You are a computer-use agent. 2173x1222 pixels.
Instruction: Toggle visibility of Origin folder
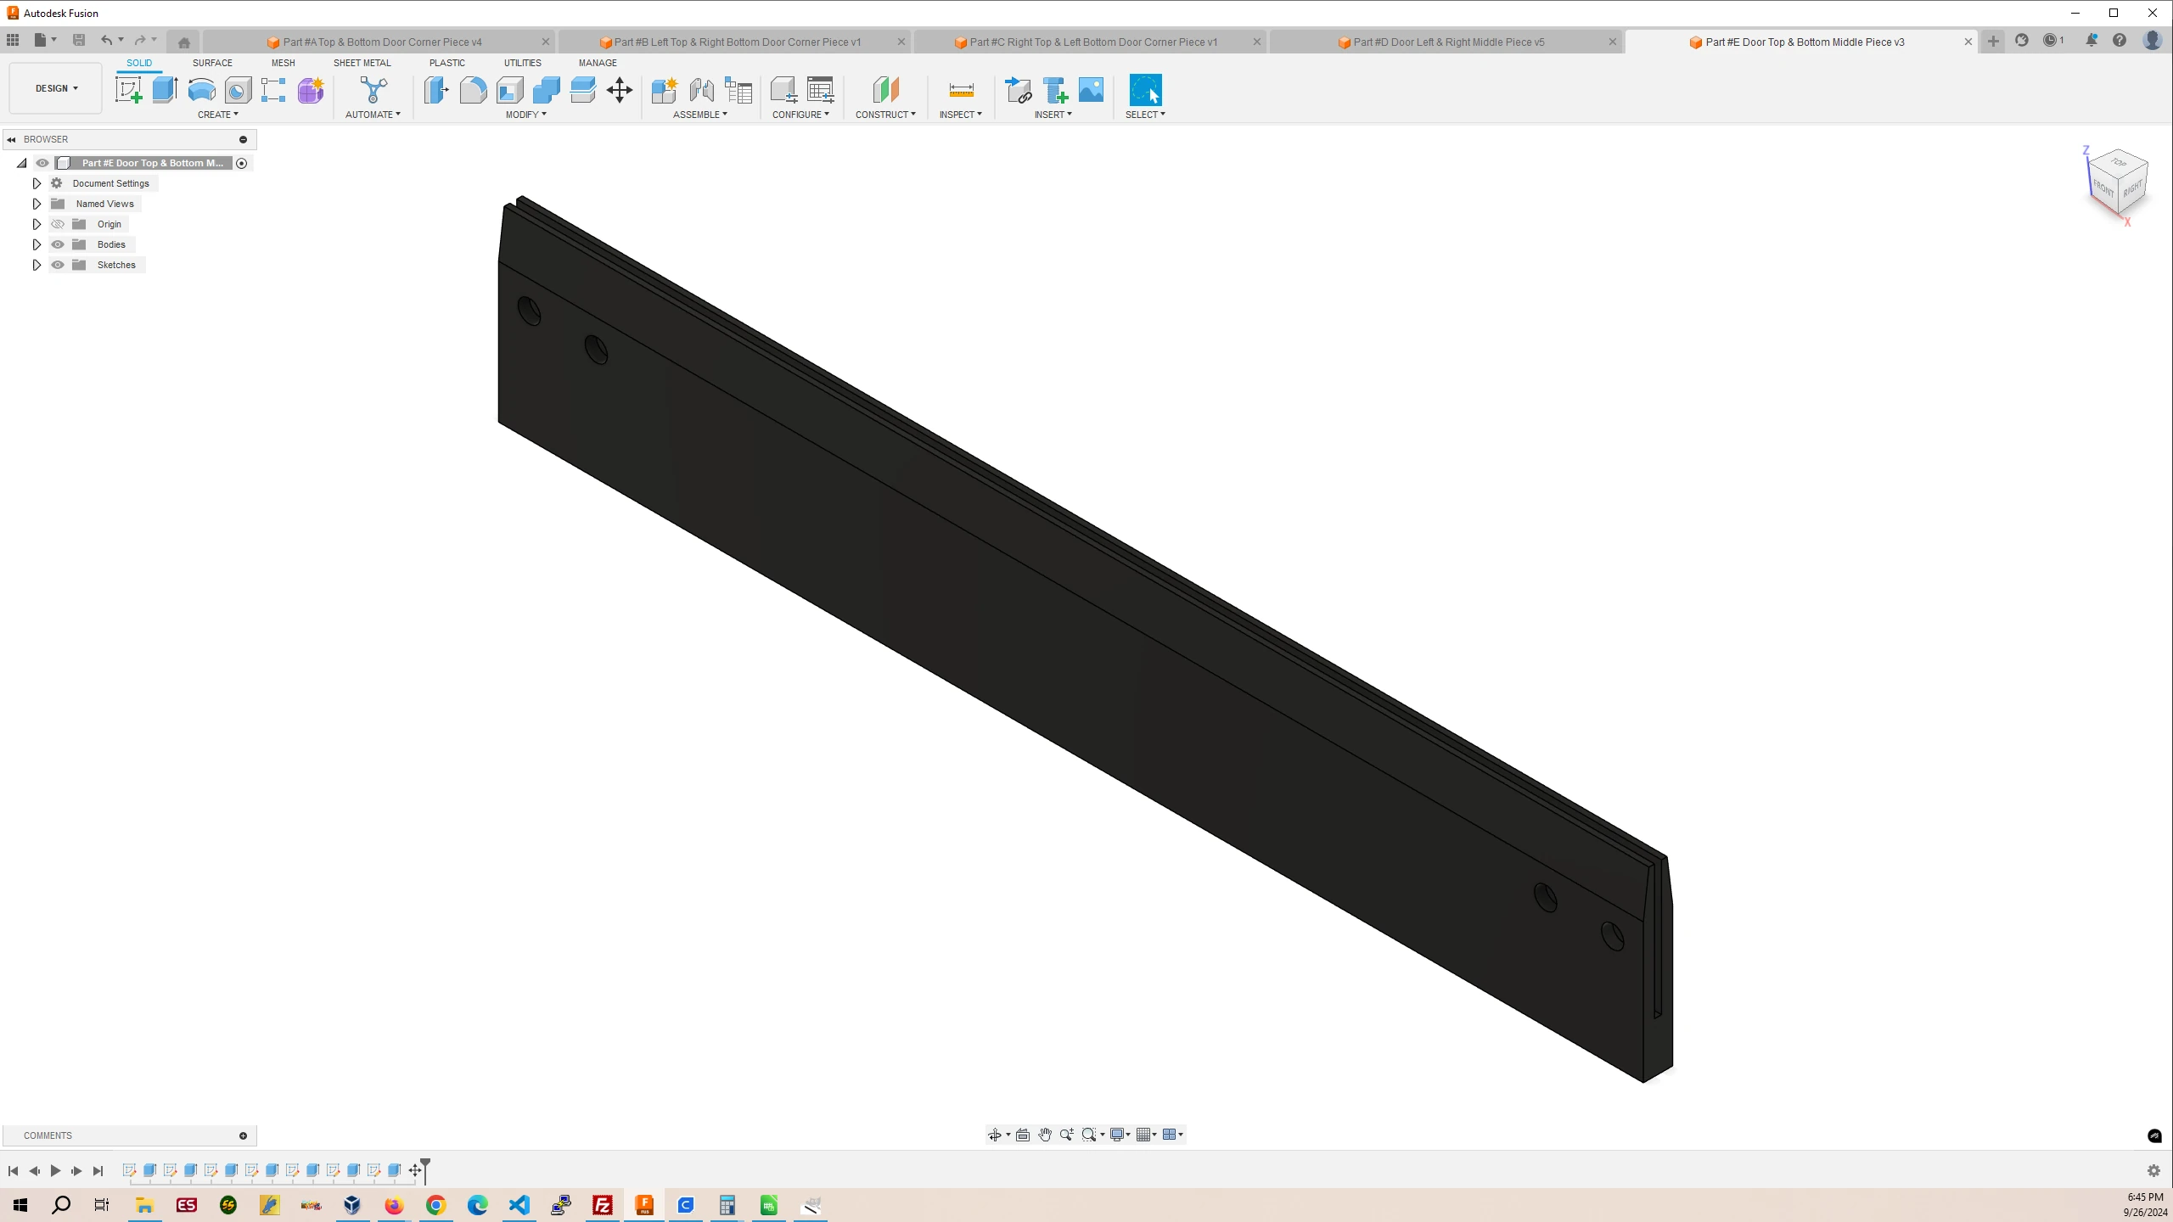coord(59,224)
